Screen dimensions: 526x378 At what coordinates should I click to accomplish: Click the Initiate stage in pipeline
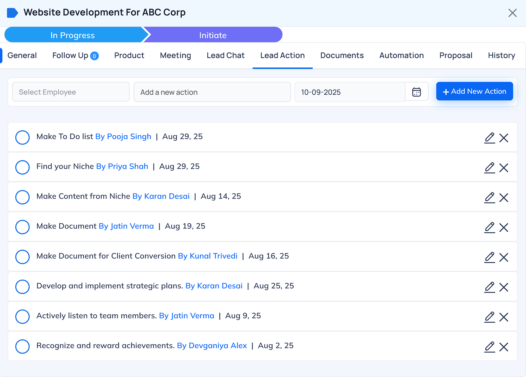[213, 35]
